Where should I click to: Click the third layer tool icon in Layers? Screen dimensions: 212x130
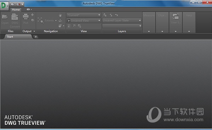pos(116,15)
